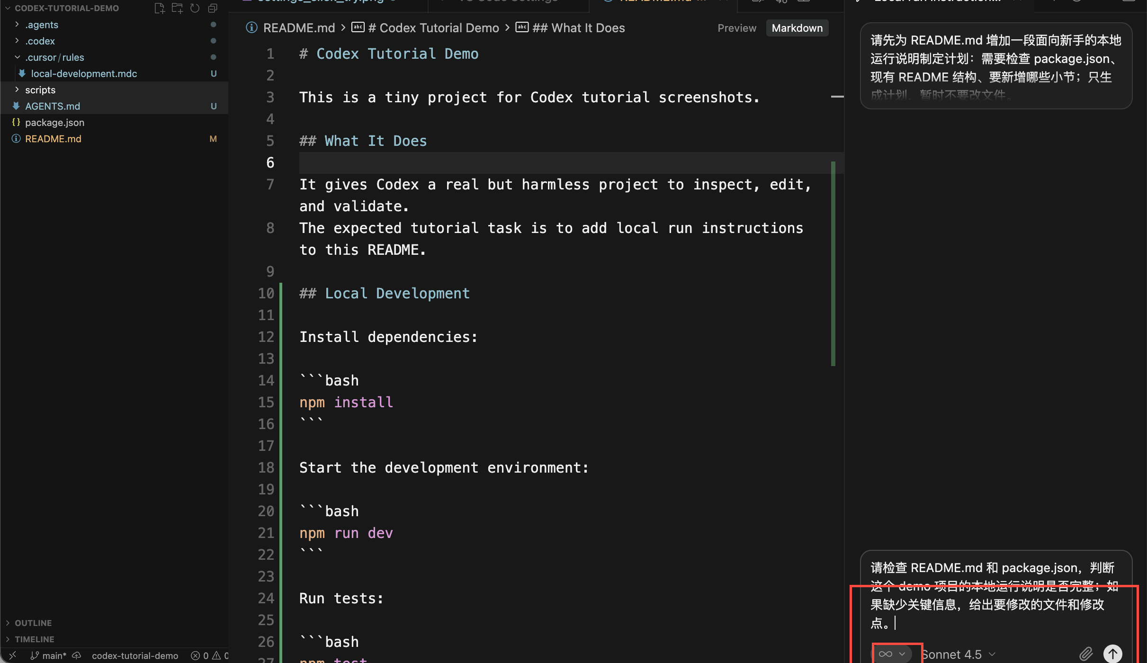Screen dimensions: 1147x663
Task: Click the 'npm install' code line
Action: click(x=346, y=403)
